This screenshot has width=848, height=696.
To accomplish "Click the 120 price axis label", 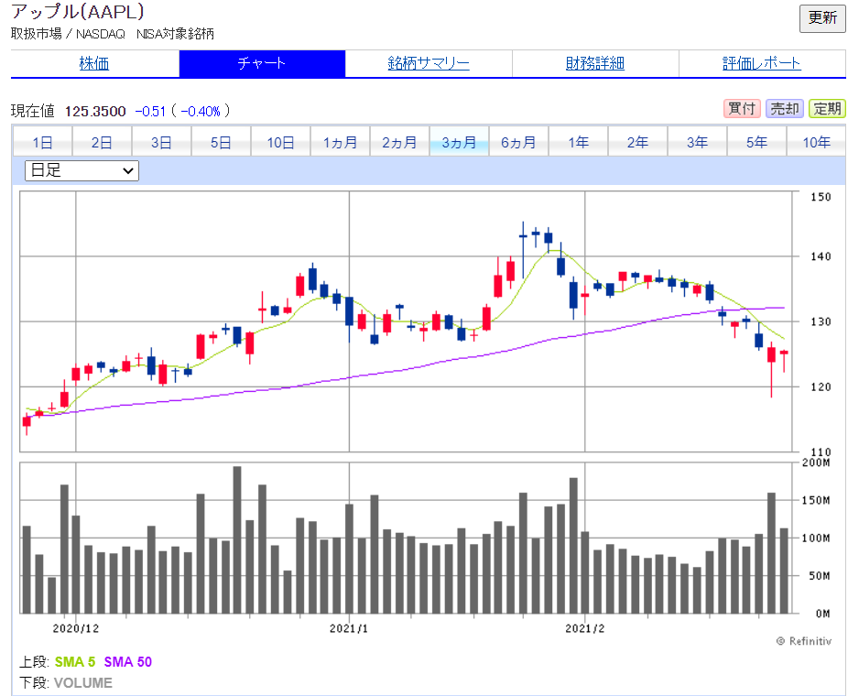I will pyautogui.click(x=821, y=386).
